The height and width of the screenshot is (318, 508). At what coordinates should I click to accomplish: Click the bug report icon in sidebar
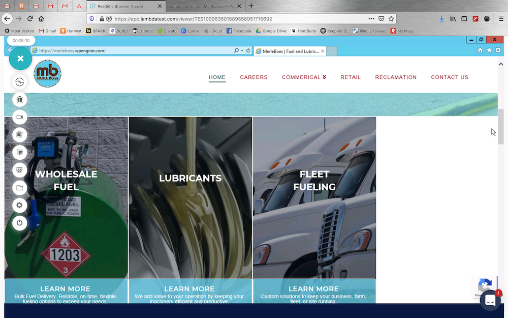(x=19, y=100)
